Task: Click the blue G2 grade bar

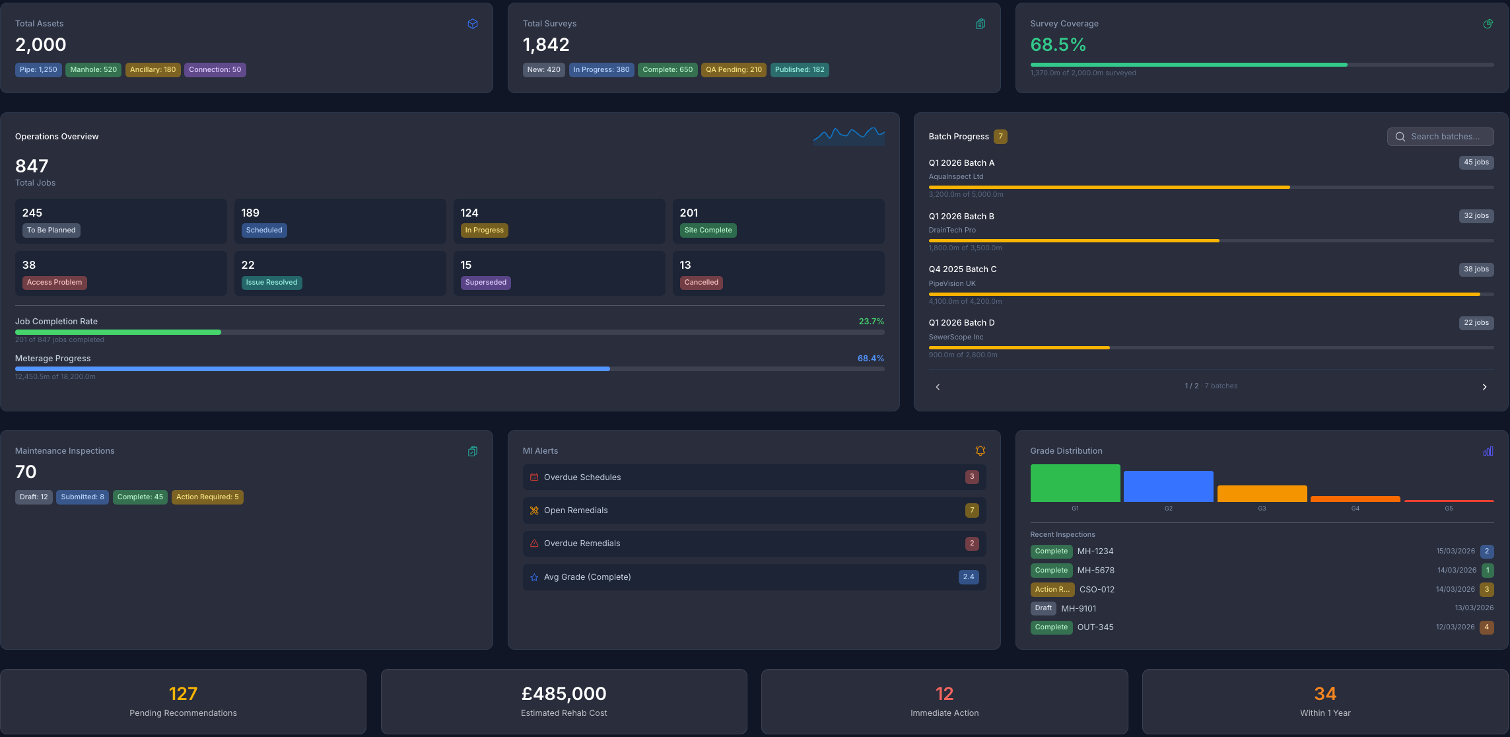Action: [x=1168, y=486]
